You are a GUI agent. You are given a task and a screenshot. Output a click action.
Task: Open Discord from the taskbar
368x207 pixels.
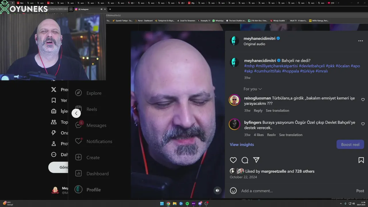click(x=200, y=204)
